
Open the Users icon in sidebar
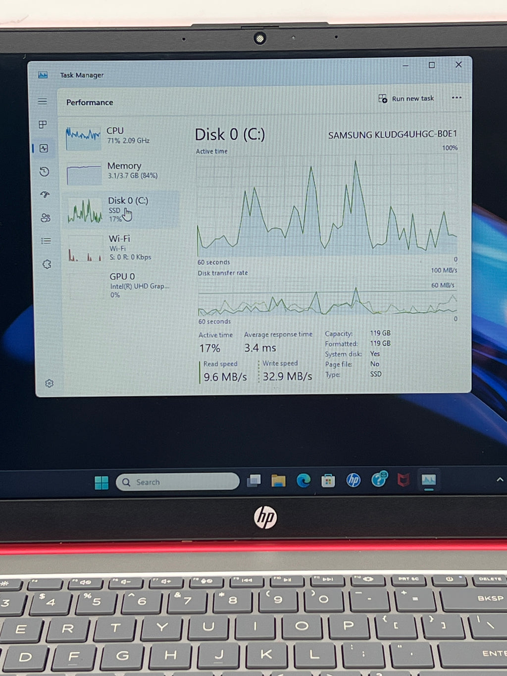[46, 218]
